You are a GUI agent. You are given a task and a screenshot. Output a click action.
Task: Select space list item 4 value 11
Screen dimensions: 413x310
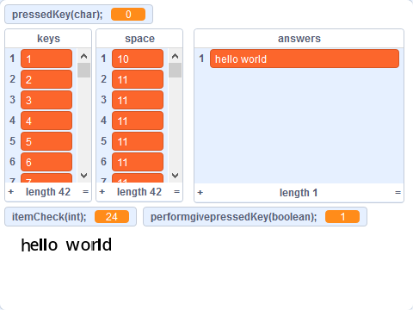pyautogui.click(x=138, y=121)
